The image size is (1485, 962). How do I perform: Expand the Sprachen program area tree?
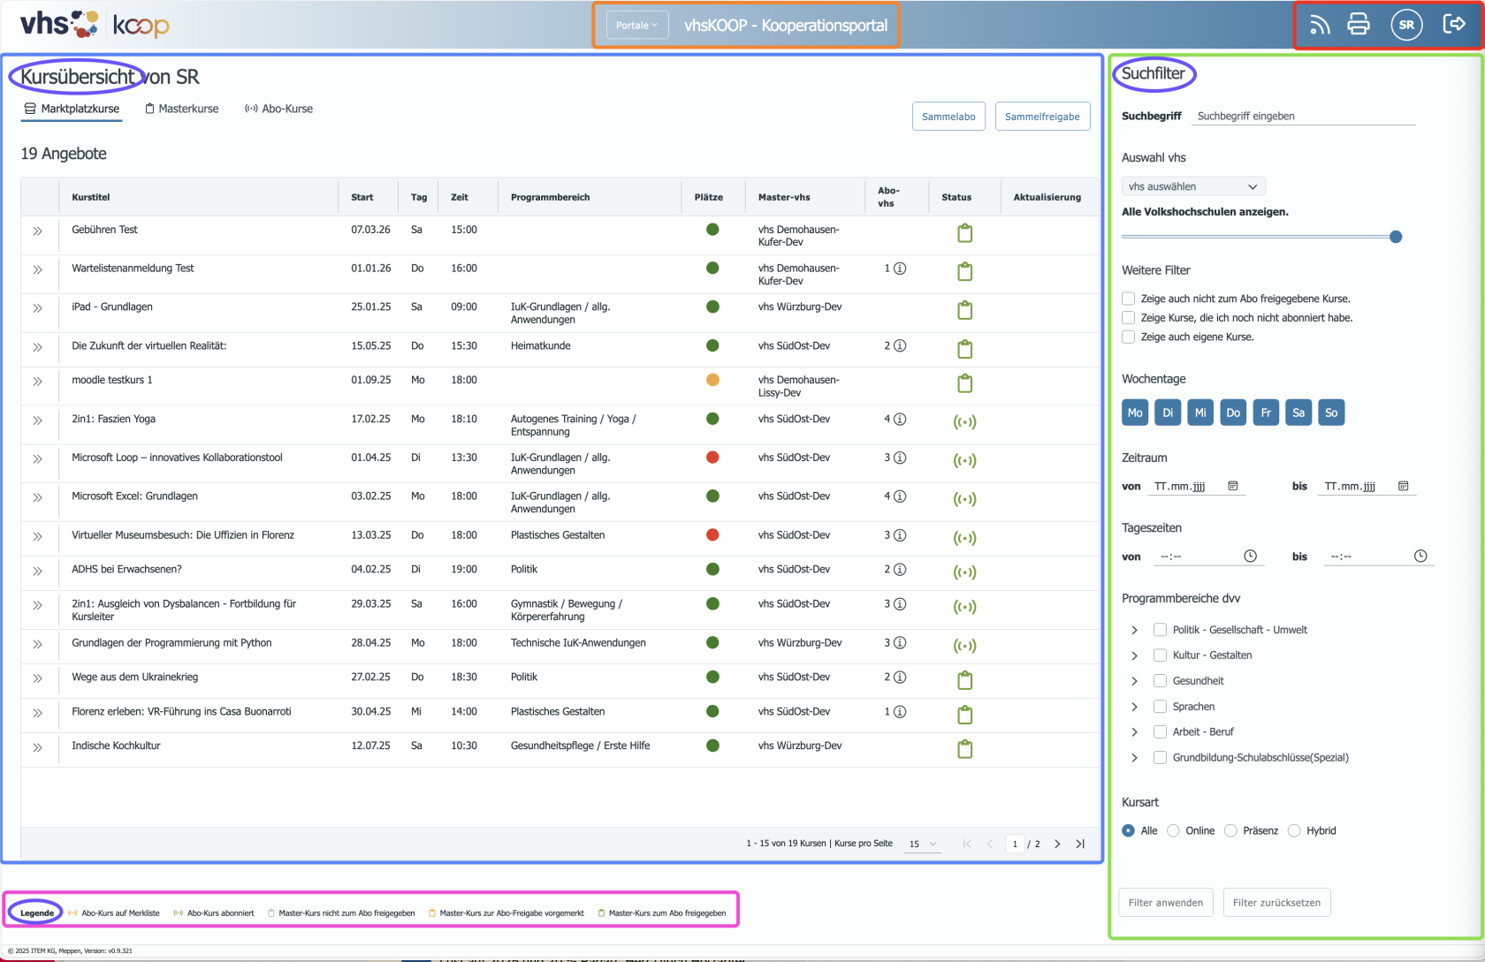[1134, 707]
